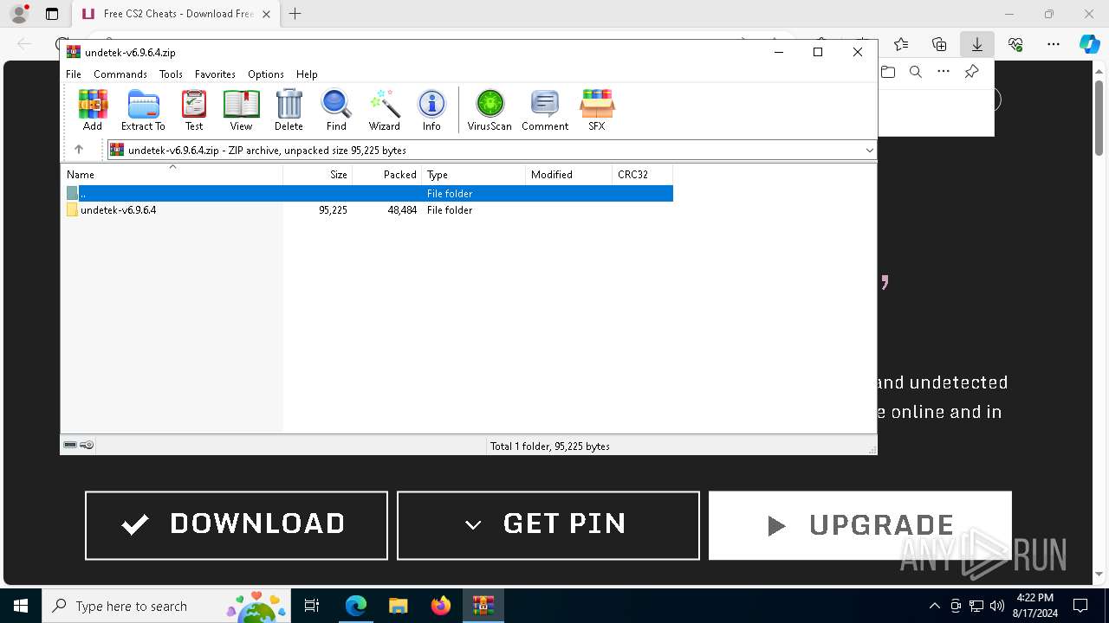Open Edge tab actions menu icon
The height and width of the screenshot is (623, 1109).
tap(52, 14)
